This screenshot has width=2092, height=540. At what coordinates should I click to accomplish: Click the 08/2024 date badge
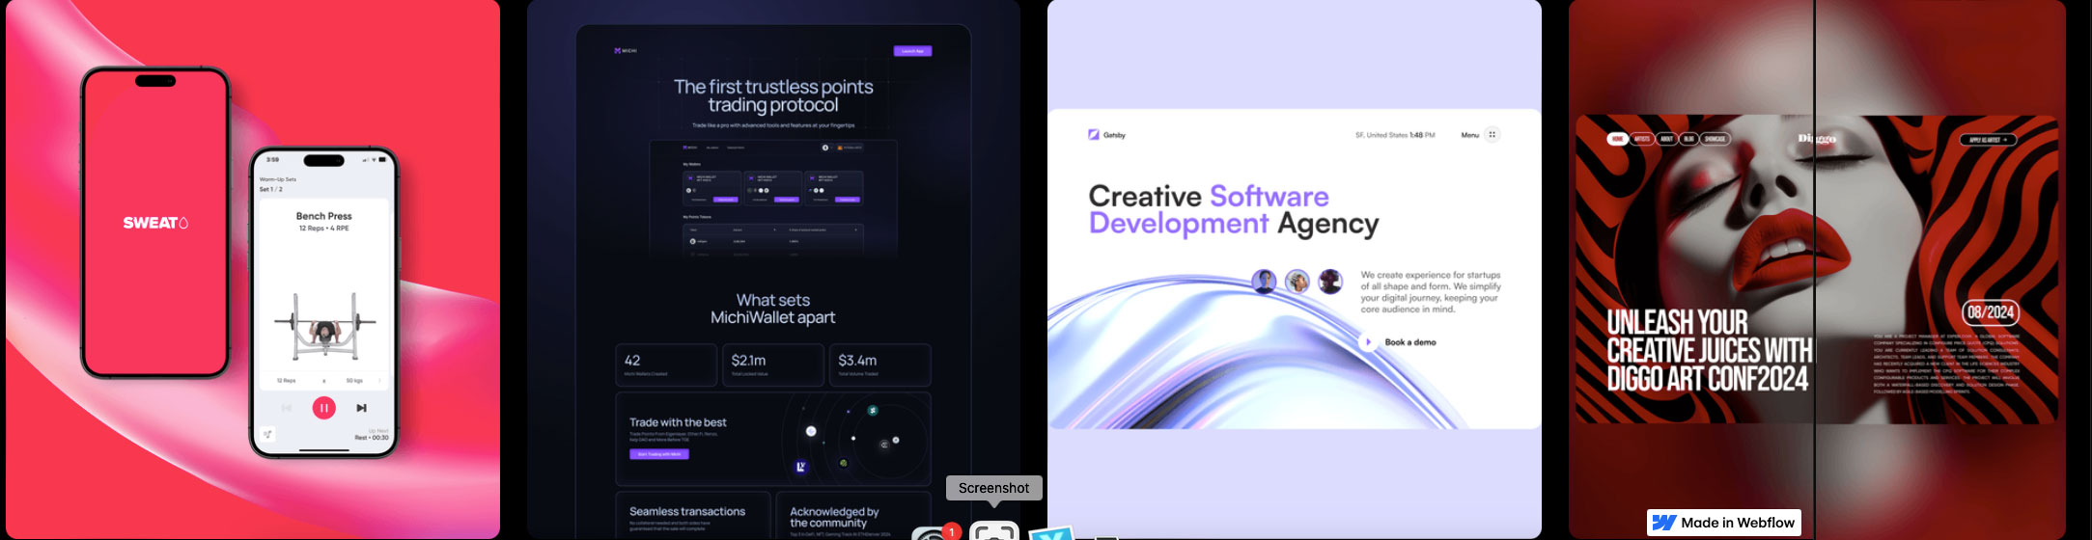point(1991,312)
